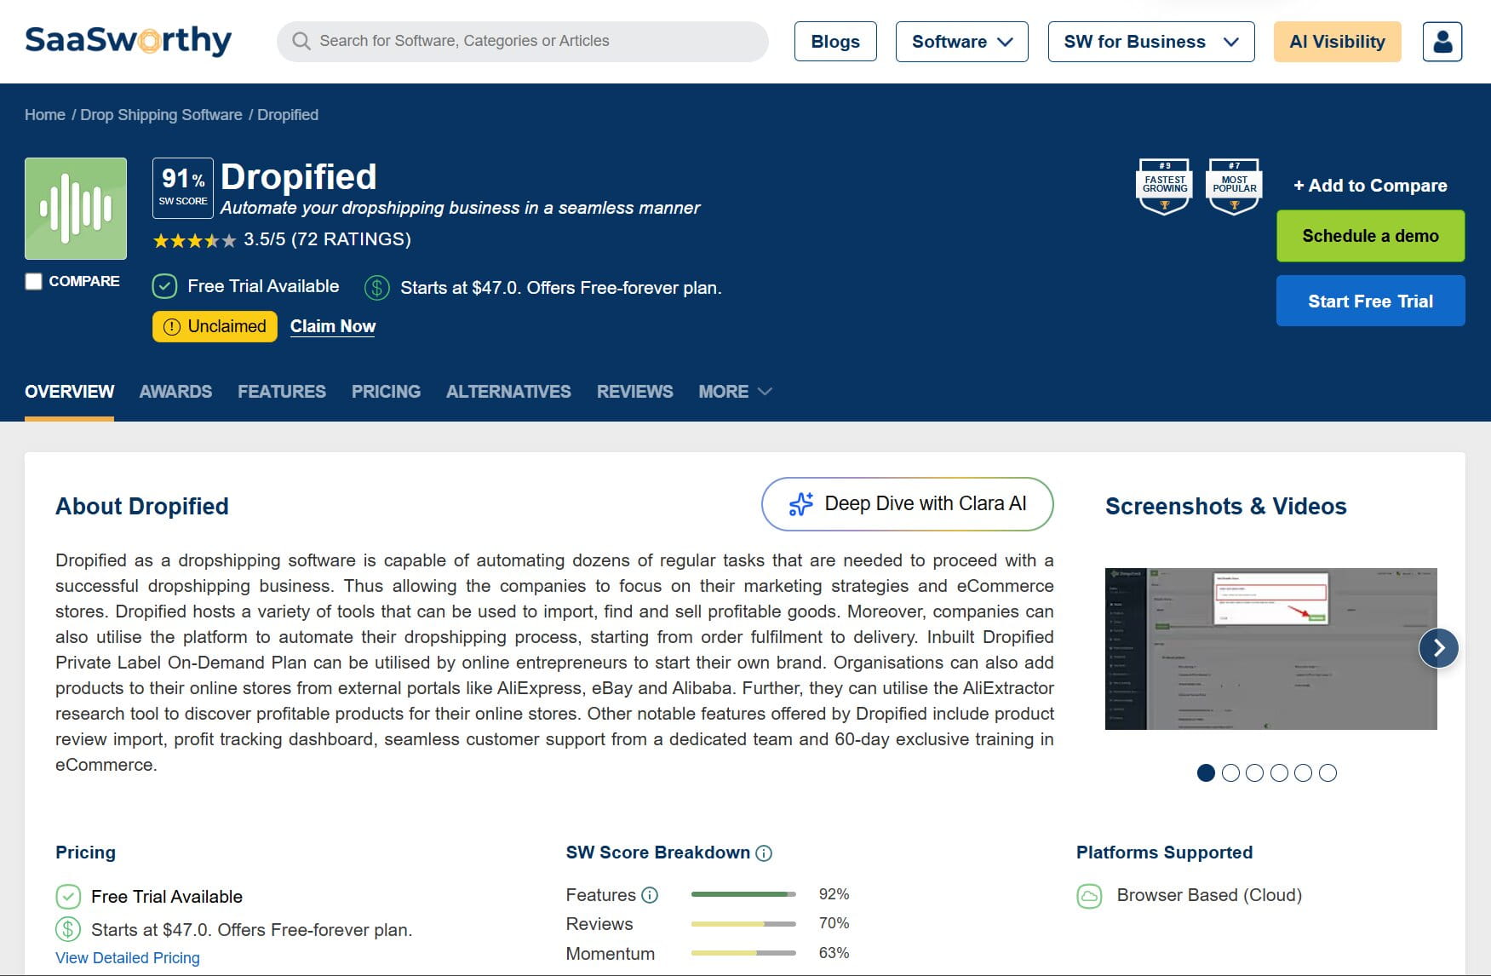Image resolution: width=1491 pixels, height=976 pixels.
Task: Click the Browser Based cloud icon
Action: pyautogui.click(x=1089, y=896)
